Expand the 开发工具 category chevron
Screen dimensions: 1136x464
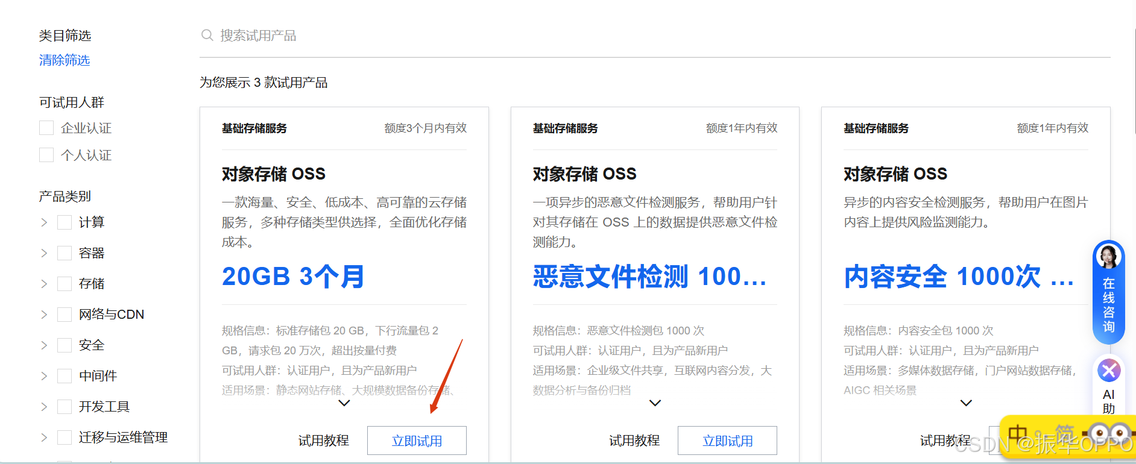(x=44, y=407)
